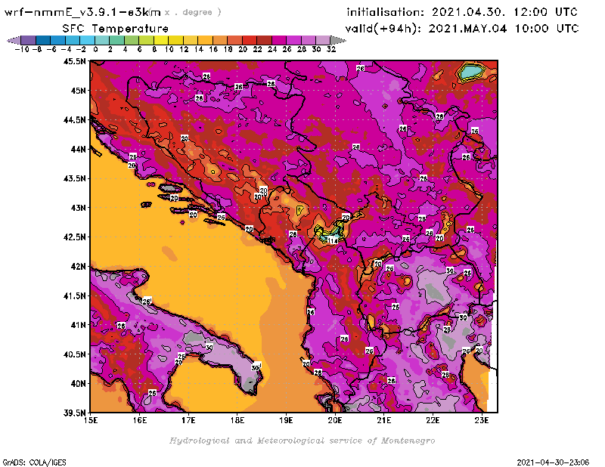The height and width of the screenshot is (467, 605).
Task: Click the '39.5N' latitude axis label
Action: (x=74, y=413)
